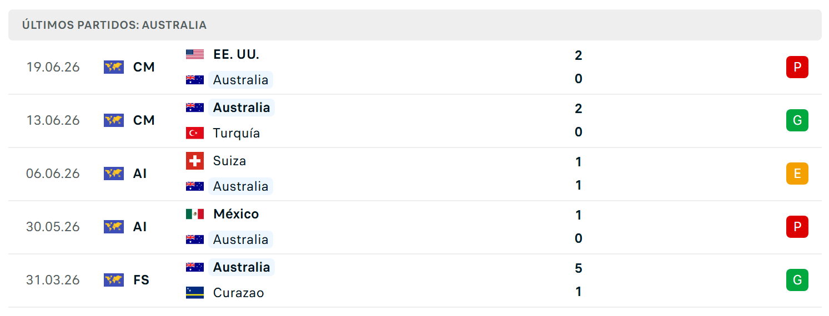This screenshot has width=829, height=316.
Task: Open the Curazao team link
Action: click(239, 293)
